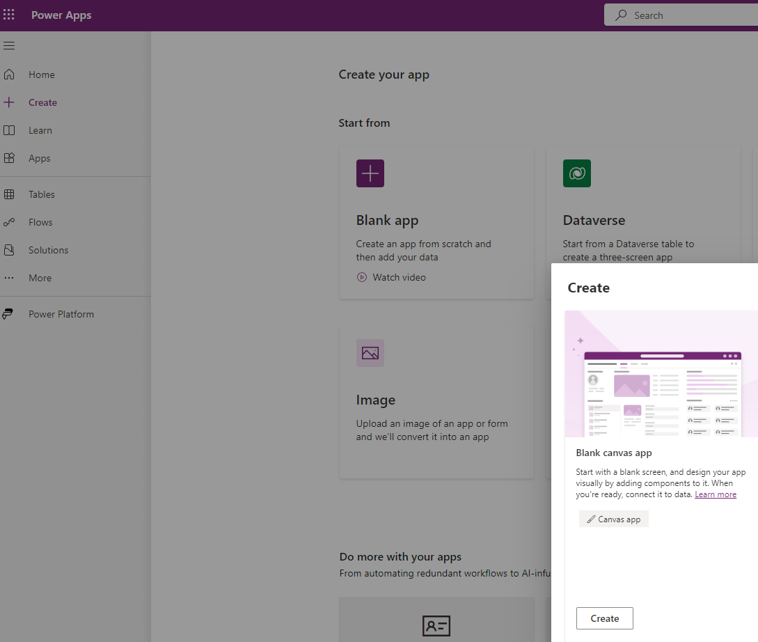This screenshot has height=642, width=758.
Task: Click the Flows icon in sidebar
Action: [x=9, y=222]
